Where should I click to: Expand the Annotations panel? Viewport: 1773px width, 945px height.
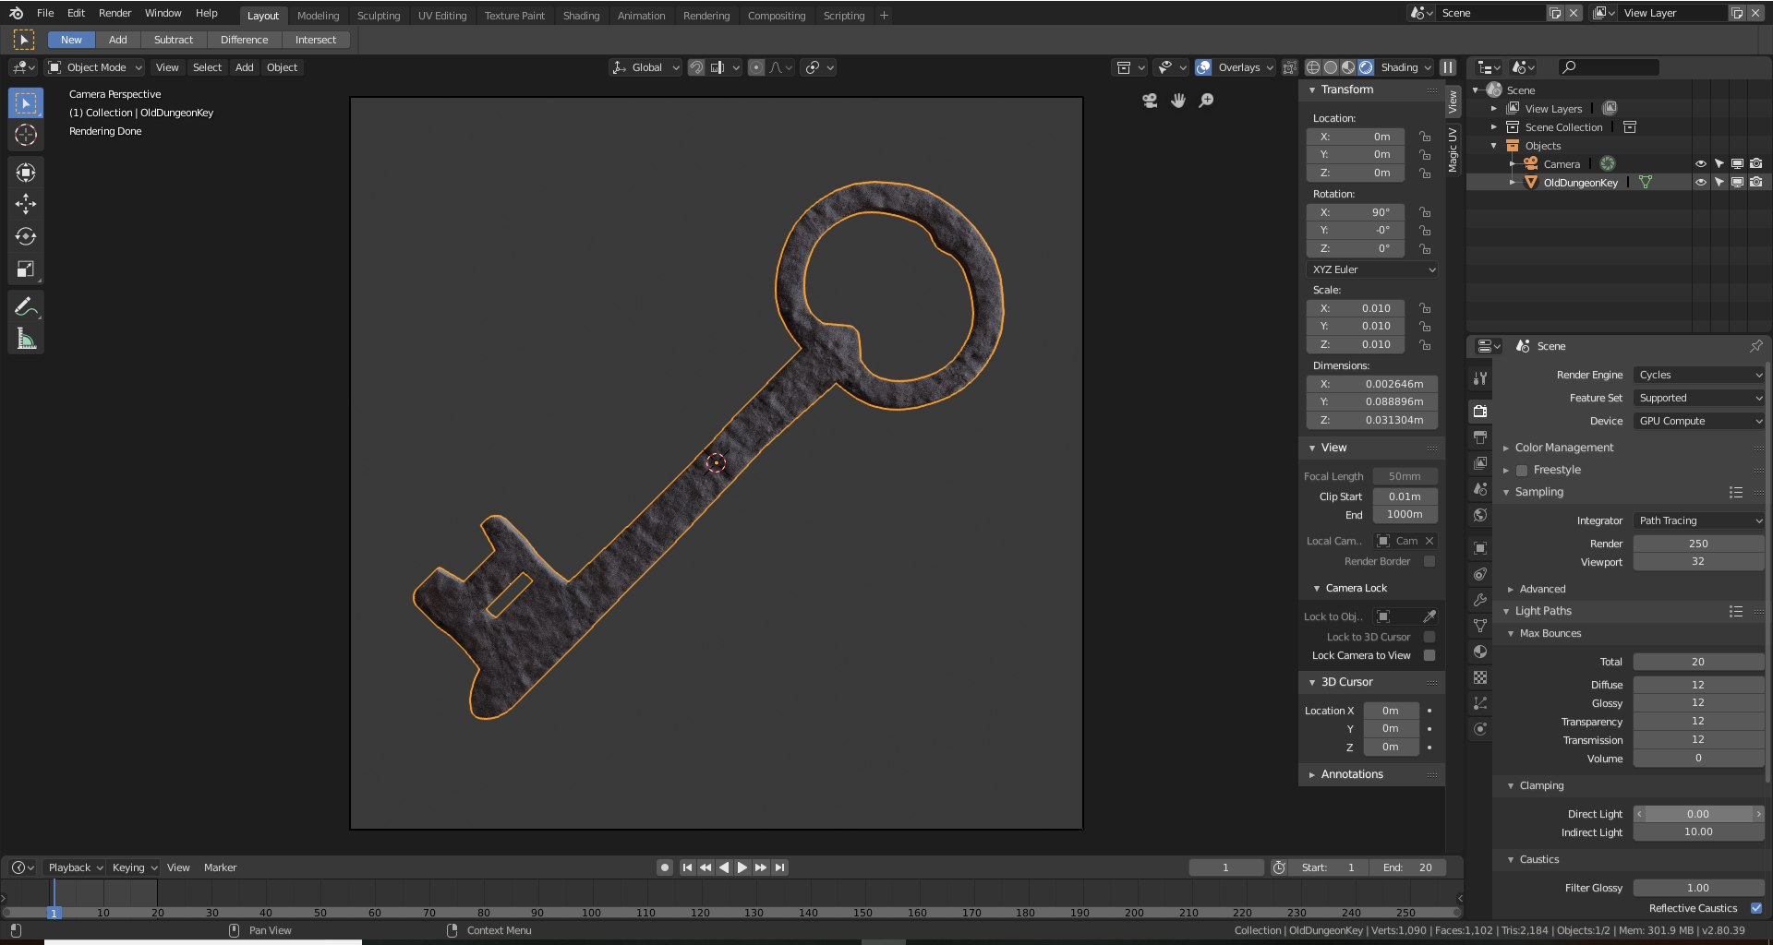(1352, 774)
